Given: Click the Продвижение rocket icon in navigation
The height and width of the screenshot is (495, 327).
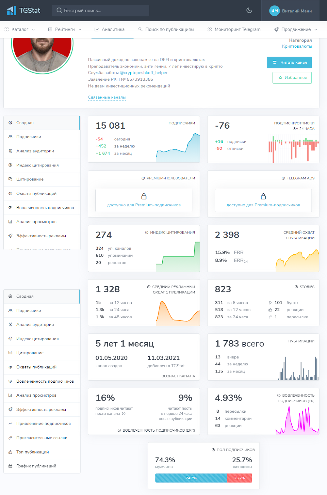Looking at the screenshot, I should [x=276, y=29].
